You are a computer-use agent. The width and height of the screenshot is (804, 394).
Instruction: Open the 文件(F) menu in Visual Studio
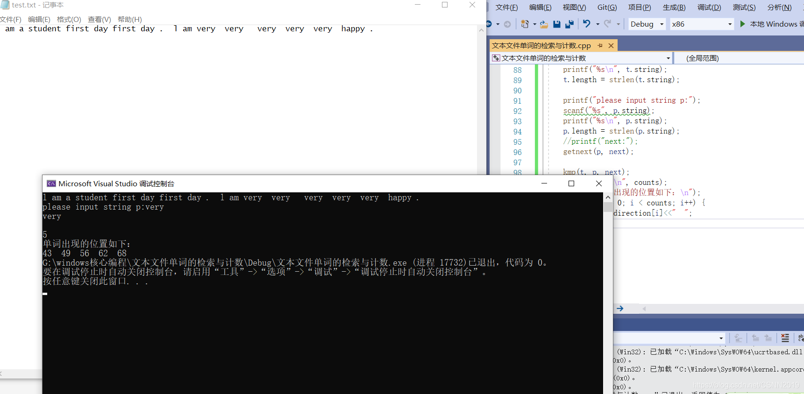coord(506,7)
